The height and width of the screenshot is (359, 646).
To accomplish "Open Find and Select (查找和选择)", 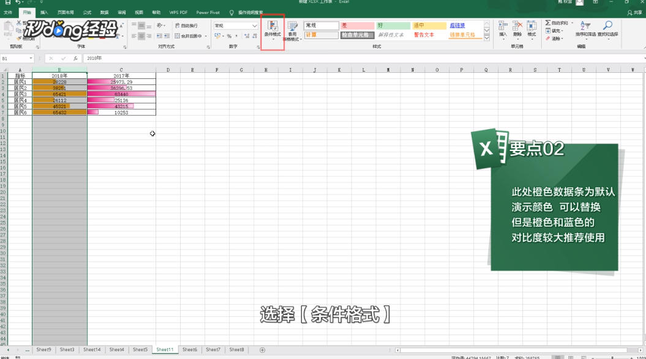I will click(x=607, y=29).
